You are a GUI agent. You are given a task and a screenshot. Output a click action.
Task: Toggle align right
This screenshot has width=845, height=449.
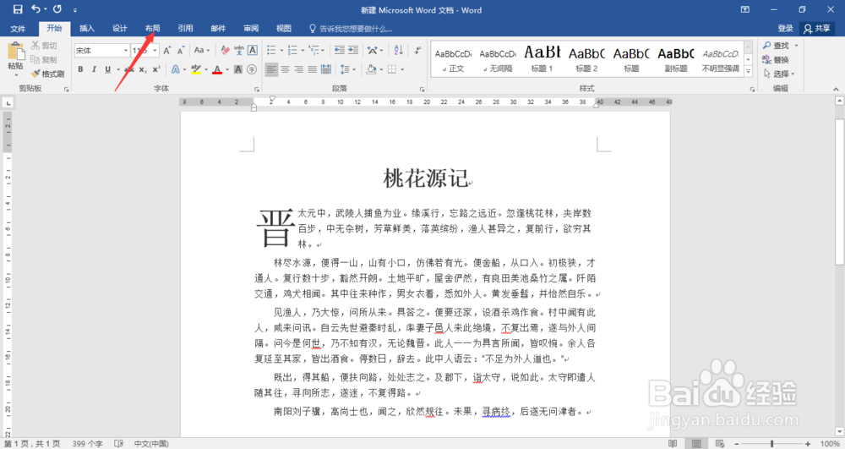(x=298, y=69)
